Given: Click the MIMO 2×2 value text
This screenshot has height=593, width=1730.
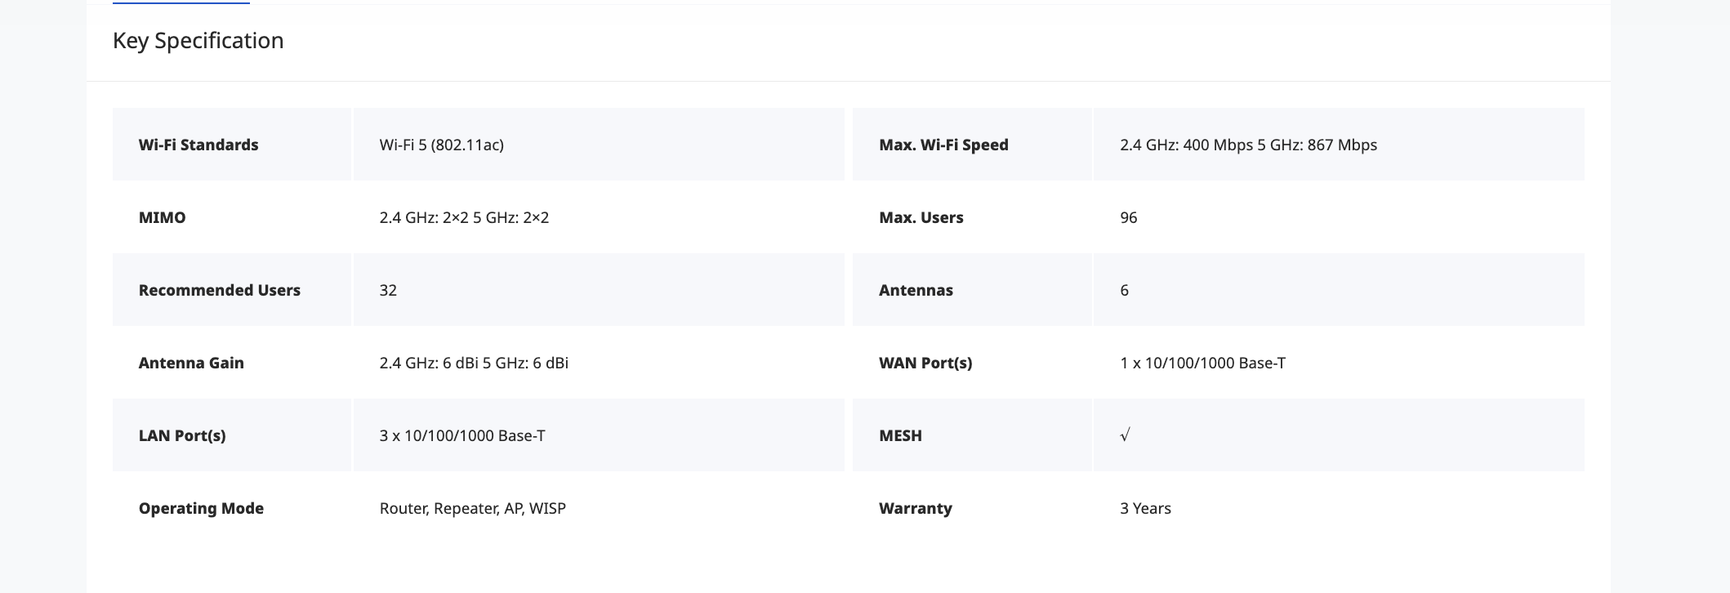Looking at the screenshot, I should [x=464, y=217].
